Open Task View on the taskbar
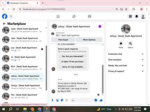 coord(18,109)
